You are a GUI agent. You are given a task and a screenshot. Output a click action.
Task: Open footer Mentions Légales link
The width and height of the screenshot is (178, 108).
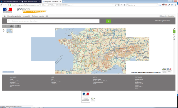click(97, 80)
